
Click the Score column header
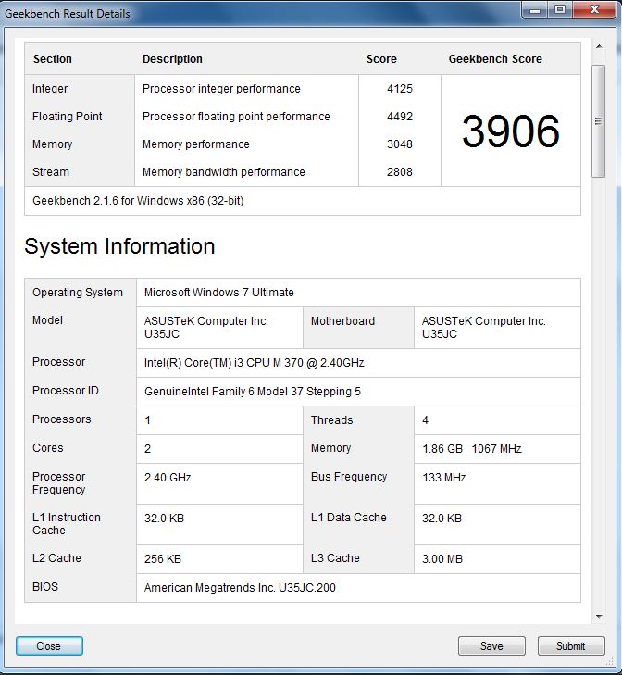pyautogui.click(x=381, y=59)
